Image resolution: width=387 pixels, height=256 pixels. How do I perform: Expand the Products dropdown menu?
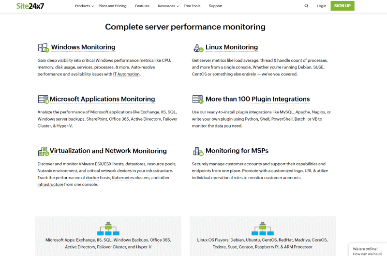[x=84, y=6]
